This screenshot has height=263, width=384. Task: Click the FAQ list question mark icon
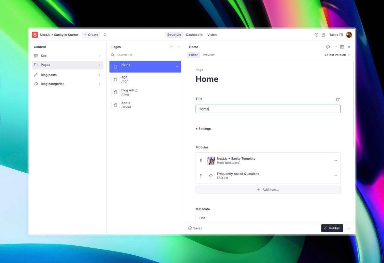click(211, 176)
